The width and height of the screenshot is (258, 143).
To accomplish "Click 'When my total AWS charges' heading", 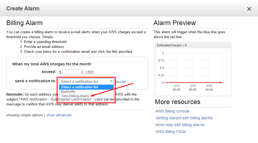I will tap(52, 64).
